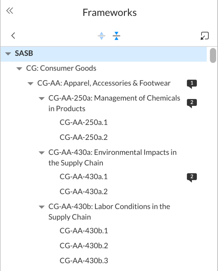Click the pop-out panel icon

pyautogui.click(x=204, y=36)
